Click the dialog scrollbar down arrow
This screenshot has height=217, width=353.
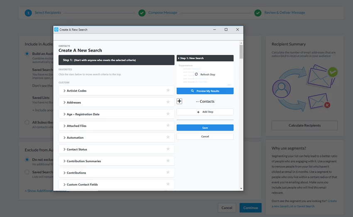coord(241,188)
